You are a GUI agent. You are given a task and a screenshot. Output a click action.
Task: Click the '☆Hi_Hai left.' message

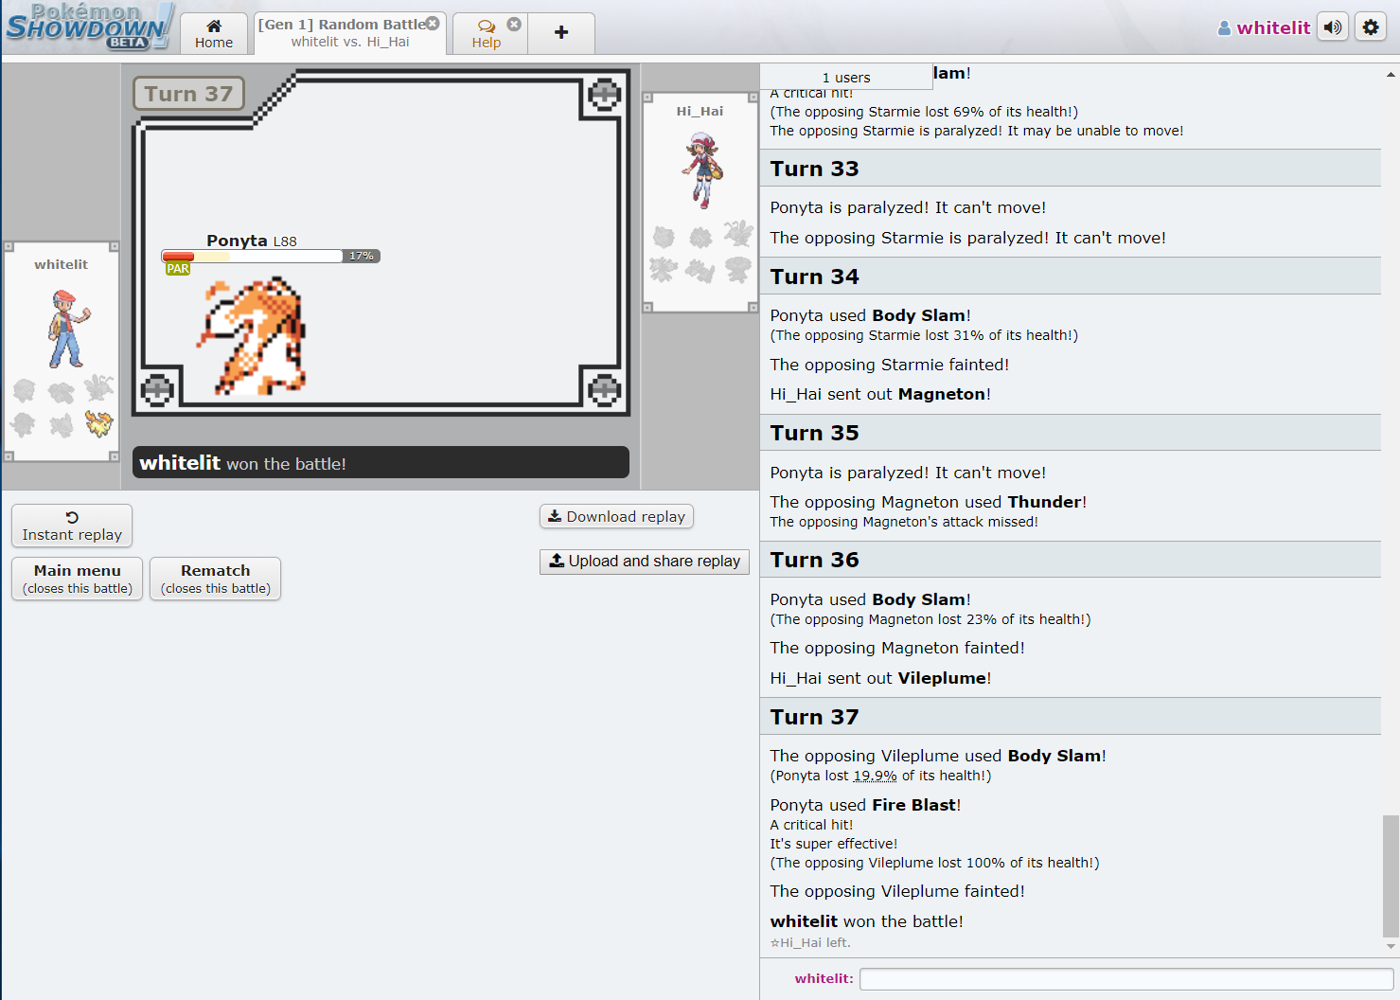(x=810, y=942)
